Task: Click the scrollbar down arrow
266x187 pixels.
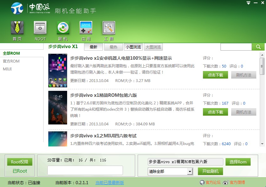Action: point(262,144)
